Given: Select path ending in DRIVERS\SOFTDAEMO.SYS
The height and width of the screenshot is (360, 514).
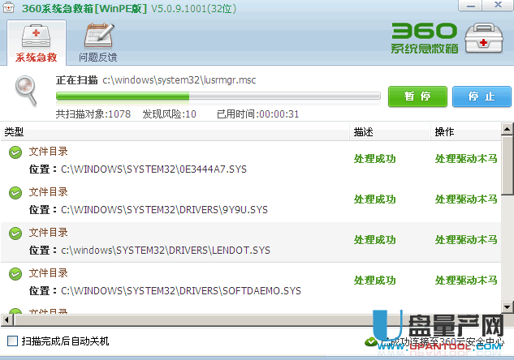Looking at the screenshot, I should (181, 291).
